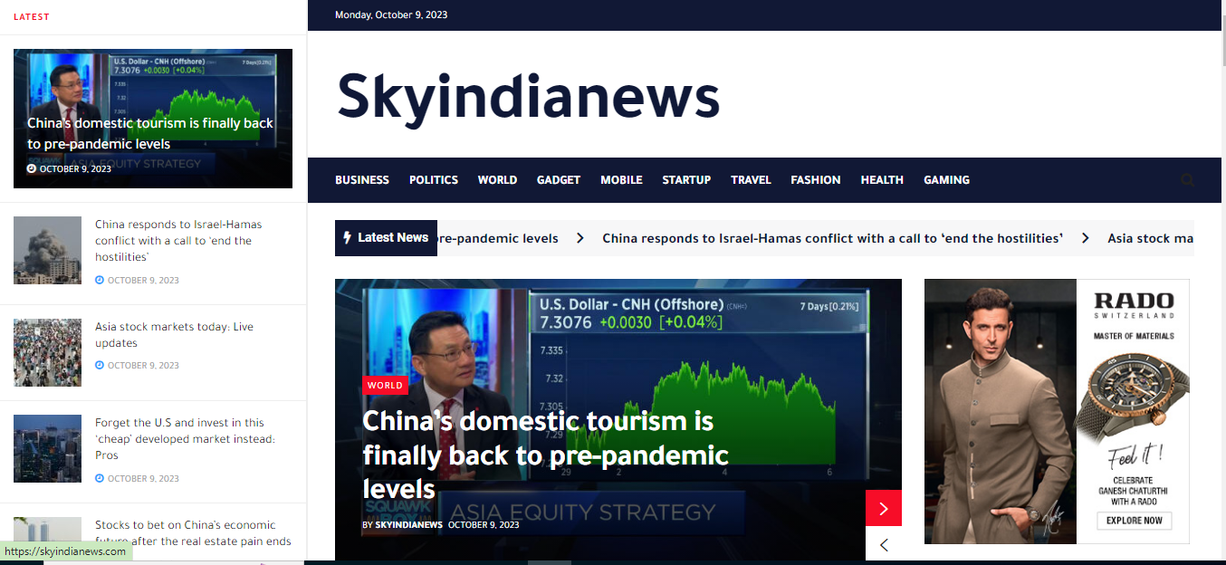Open 'Stocks to bet on China's economic' article
Image resolution: width=1226 pixels, height=565 pixels.
[x=193, y=533]
